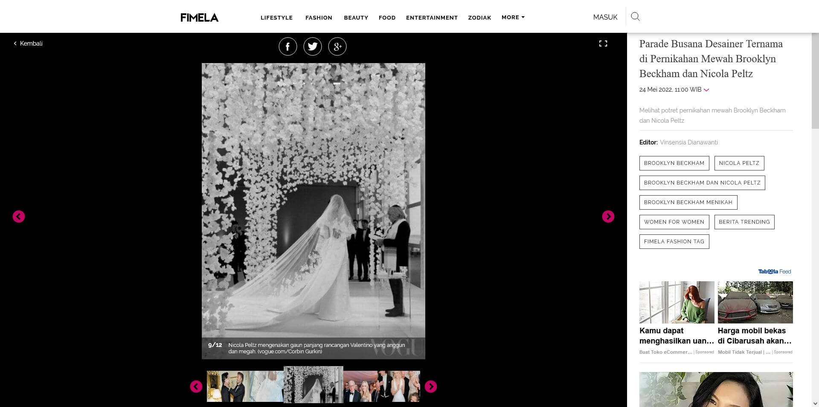
Task: Open the search magnifier icon
Action: (635, 17)
